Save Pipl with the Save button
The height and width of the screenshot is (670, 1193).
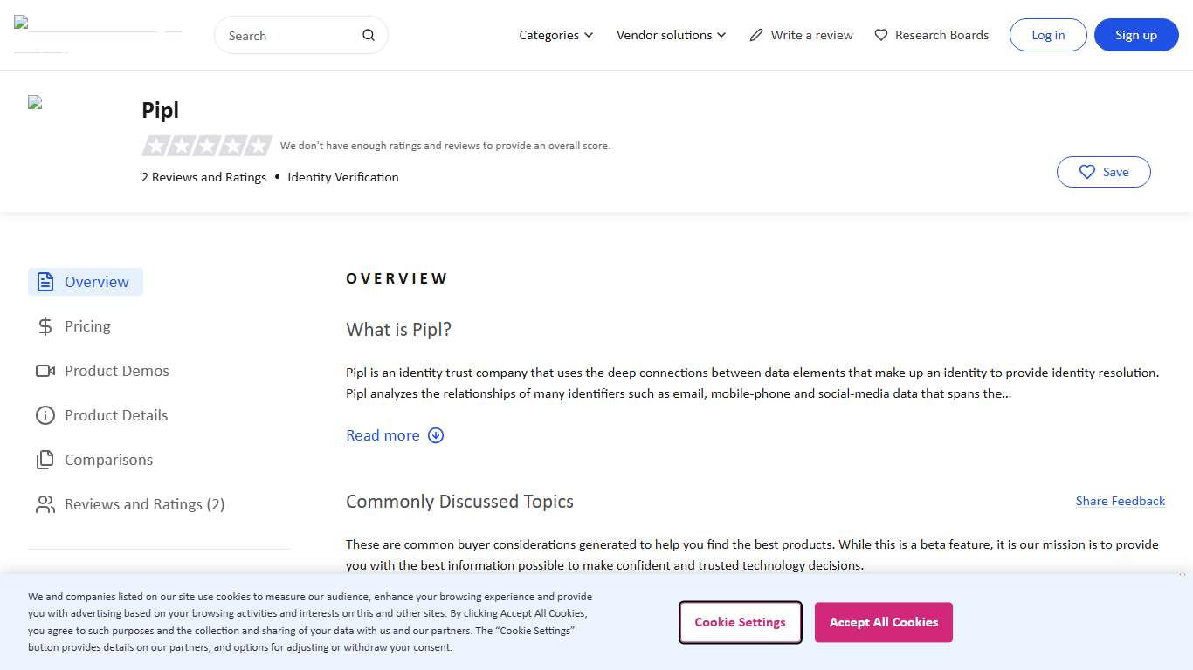1103,172
